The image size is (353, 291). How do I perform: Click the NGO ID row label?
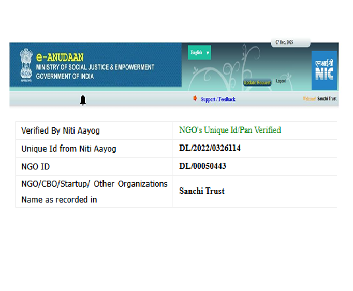pyautogui.click(x=35, y=167)
